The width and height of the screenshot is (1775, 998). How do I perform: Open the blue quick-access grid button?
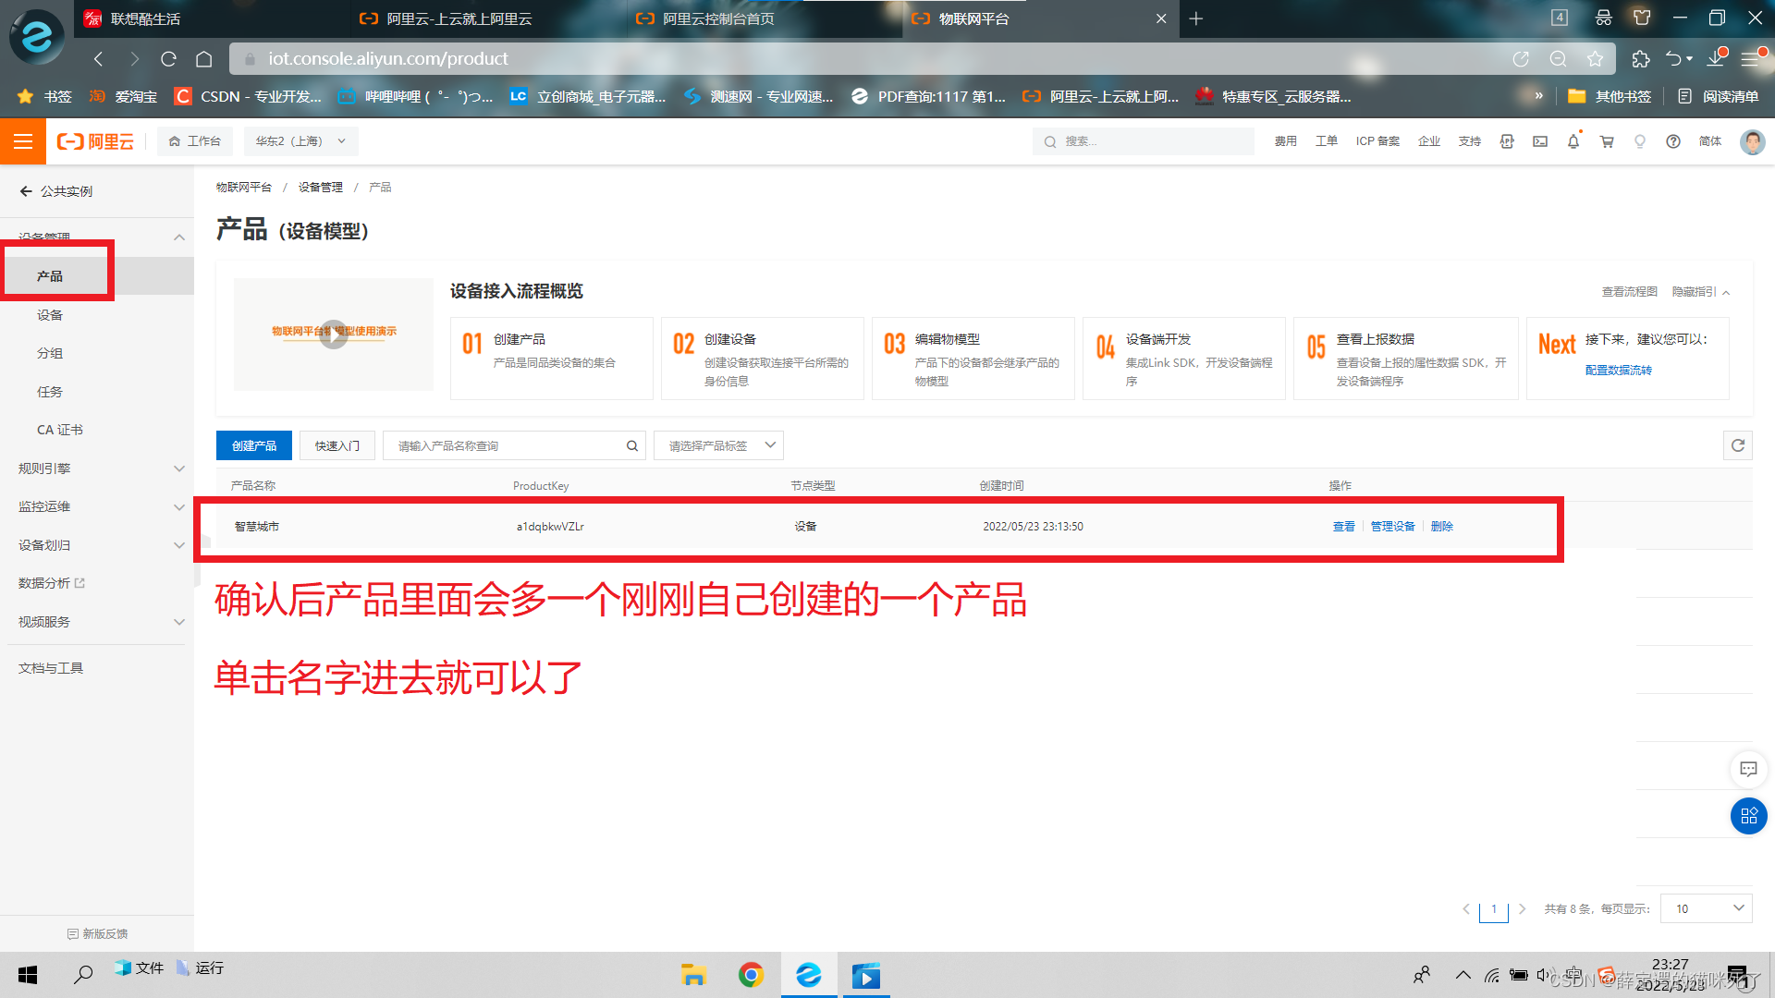coord(1748,816)
